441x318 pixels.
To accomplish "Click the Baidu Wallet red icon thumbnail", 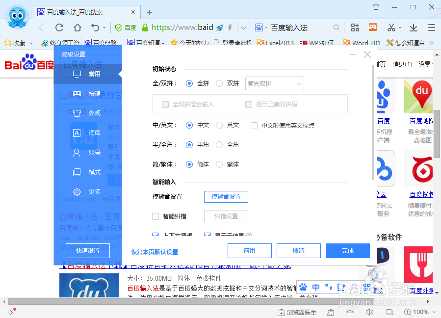I will pos(418,169).
